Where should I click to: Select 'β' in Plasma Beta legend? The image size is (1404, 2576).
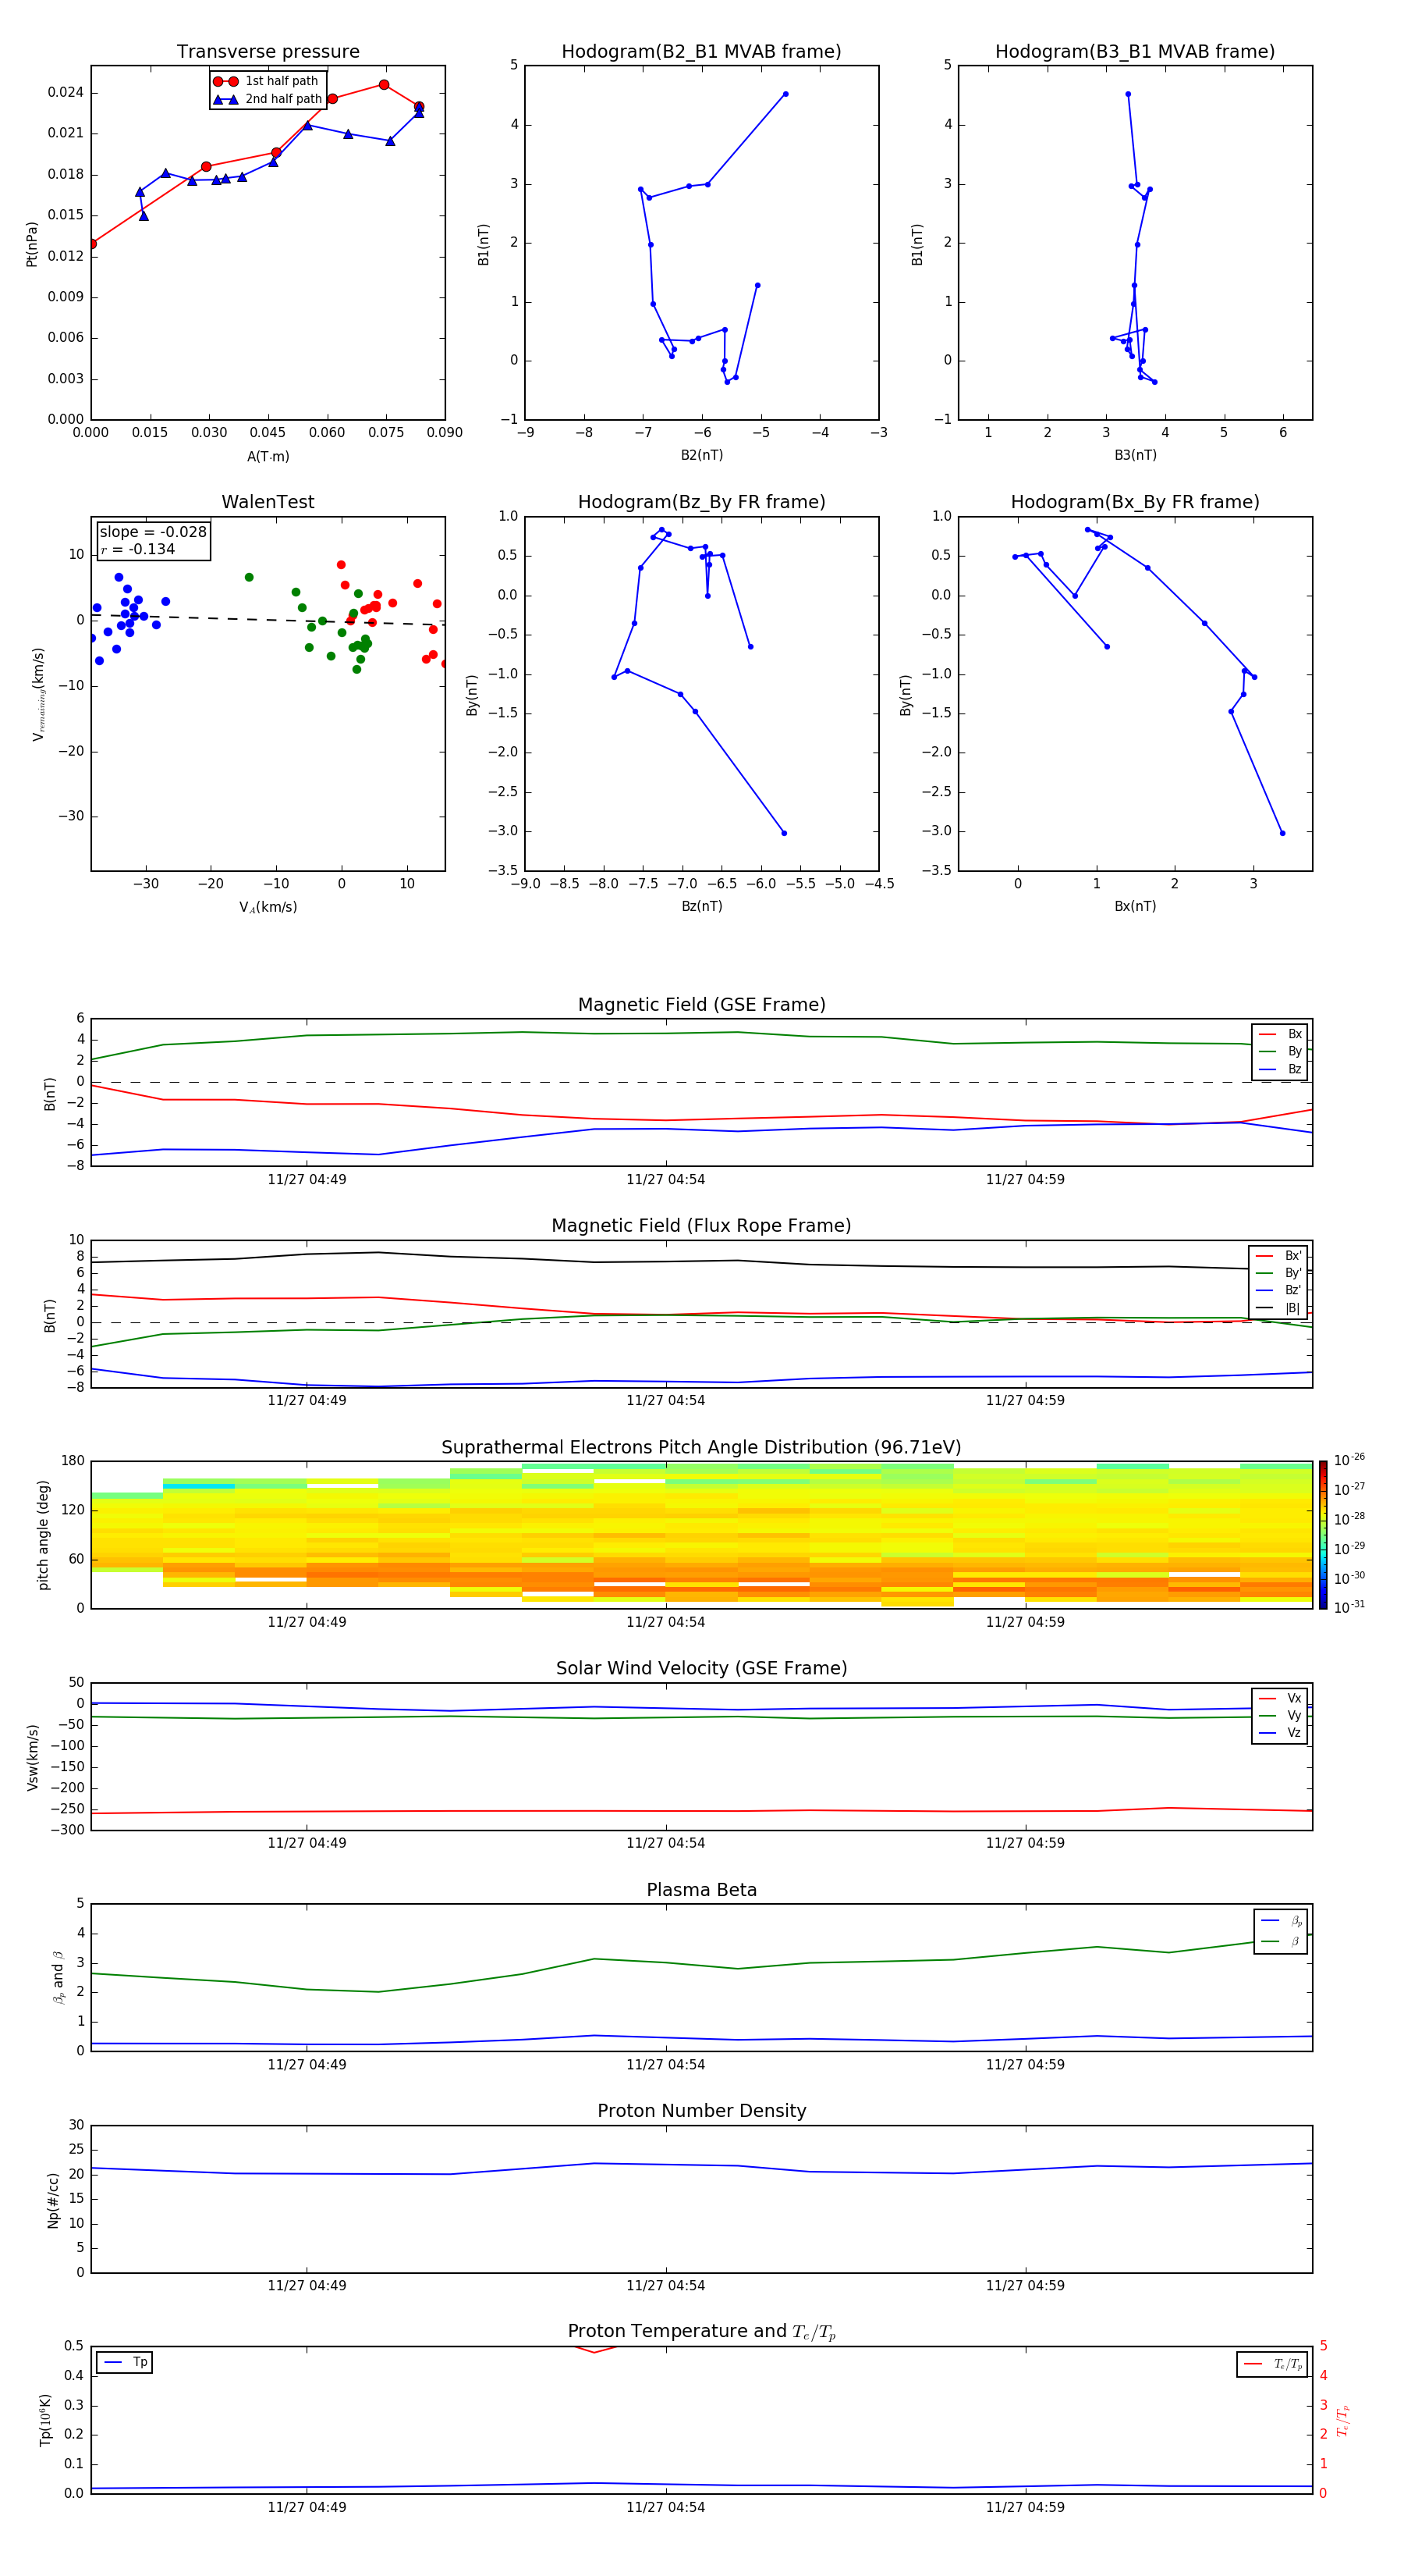(1281, 1941)
